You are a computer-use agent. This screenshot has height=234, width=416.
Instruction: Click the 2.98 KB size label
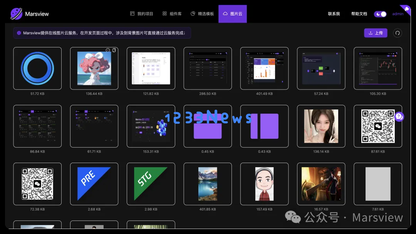[151, 209]
